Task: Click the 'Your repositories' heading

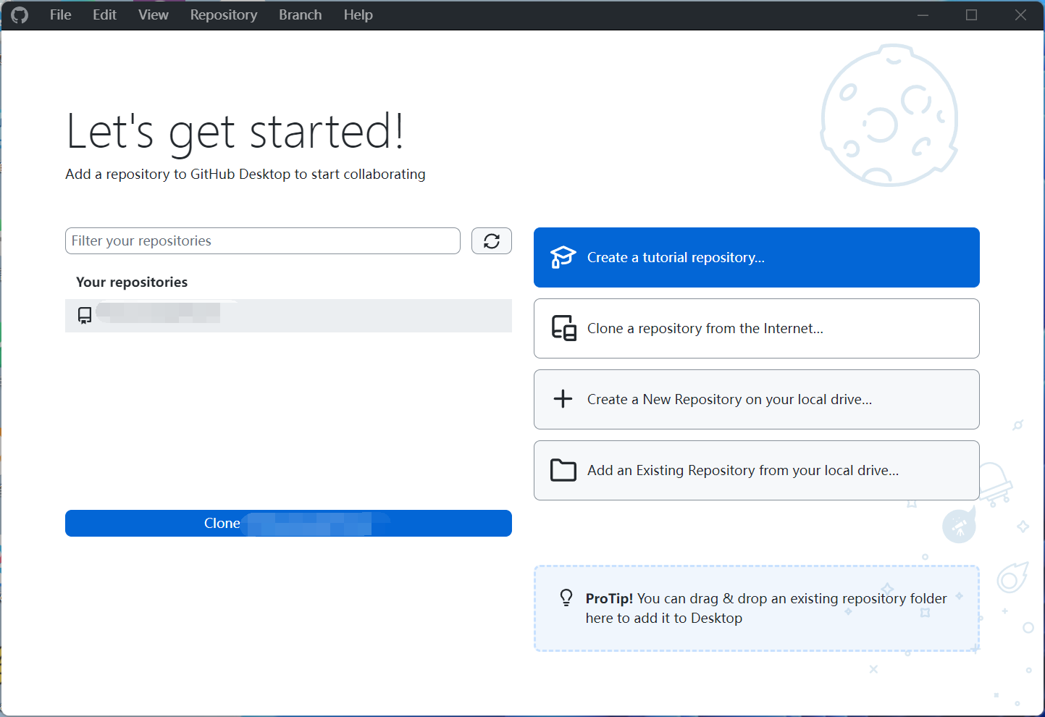Action: coord(132,282)
